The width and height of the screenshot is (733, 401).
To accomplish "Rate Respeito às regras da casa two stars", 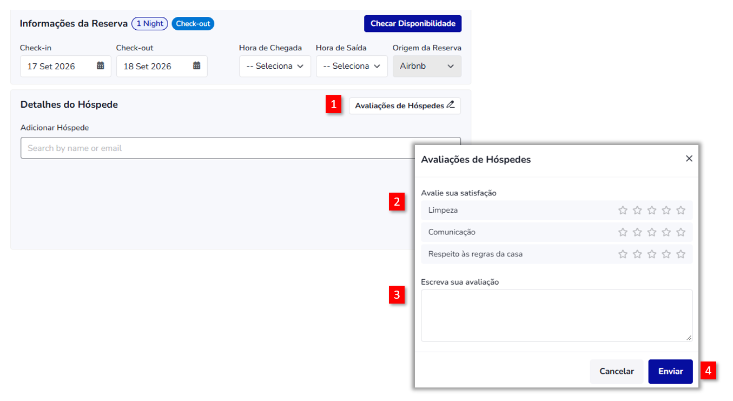I will [637, 254].
